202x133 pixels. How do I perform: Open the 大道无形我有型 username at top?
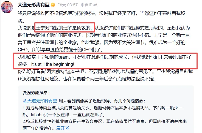[x=34, y=5]
